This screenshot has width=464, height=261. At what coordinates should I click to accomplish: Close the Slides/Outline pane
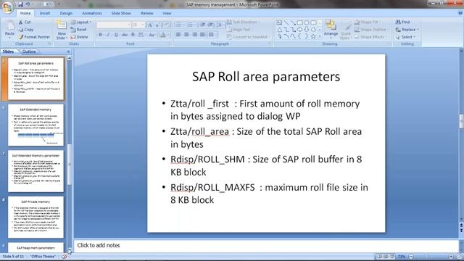(x=68, y=51)
